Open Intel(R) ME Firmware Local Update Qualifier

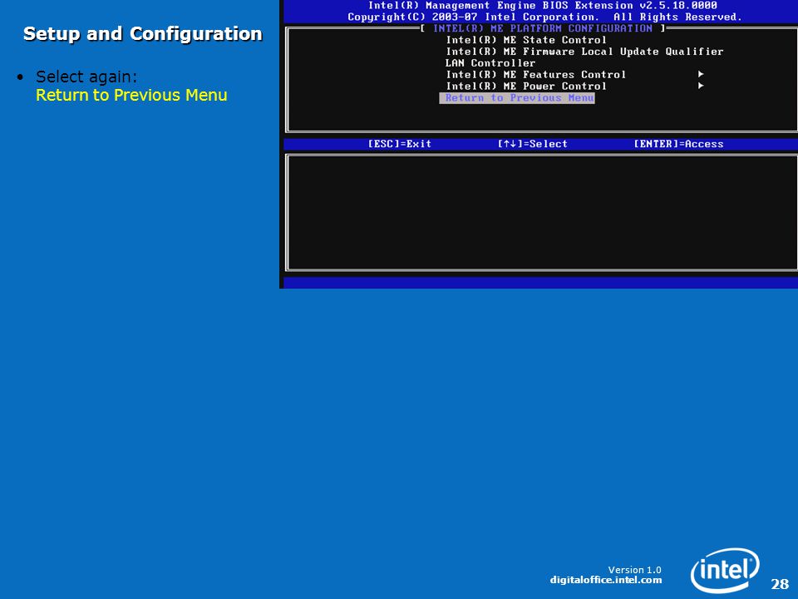[584, 52]
